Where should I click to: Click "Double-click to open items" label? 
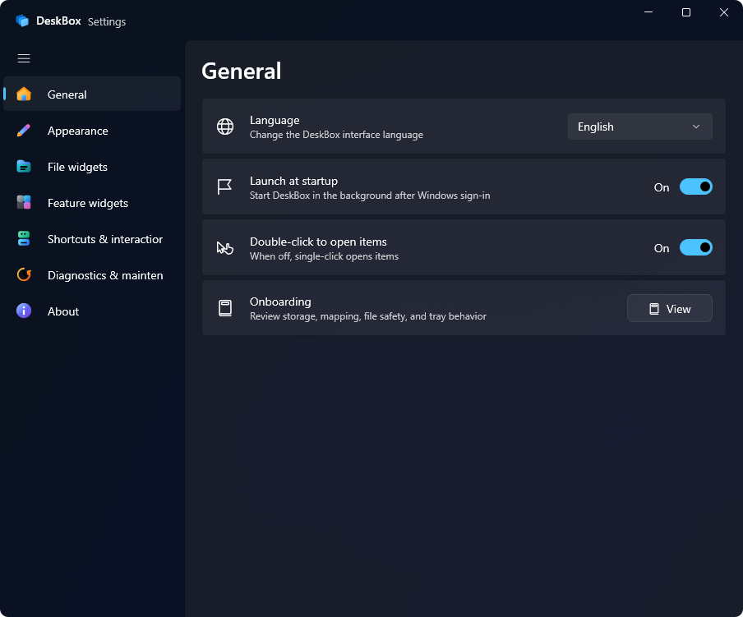[318, 242]
